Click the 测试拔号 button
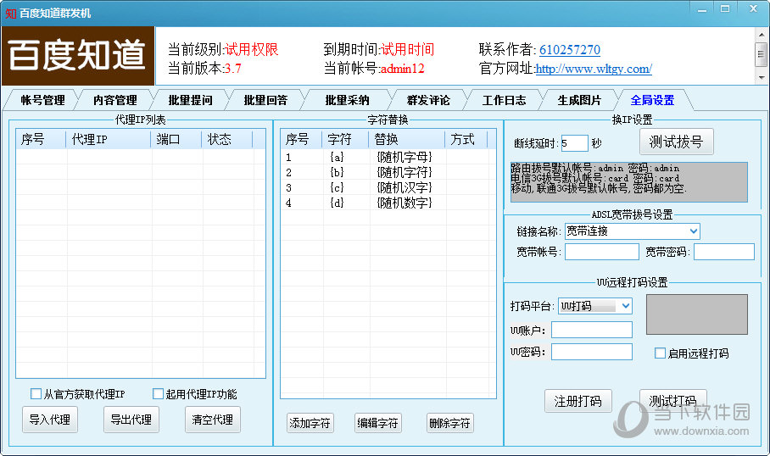This screenshot has height=456, width=770. point(676,142)
